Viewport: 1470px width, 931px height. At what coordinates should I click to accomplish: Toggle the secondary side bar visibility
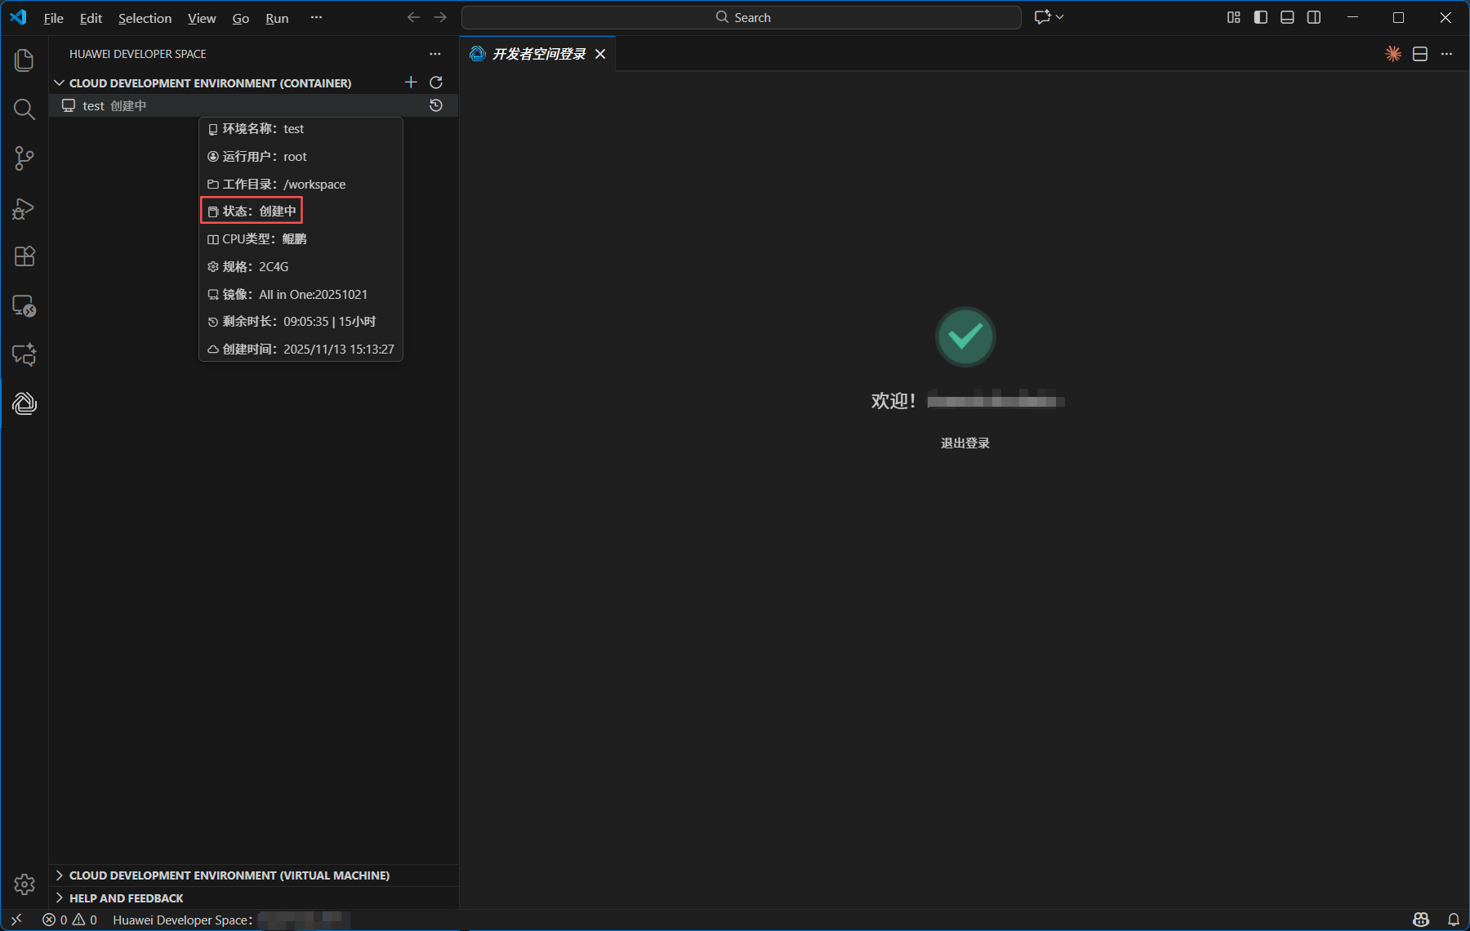[1313, 17]
